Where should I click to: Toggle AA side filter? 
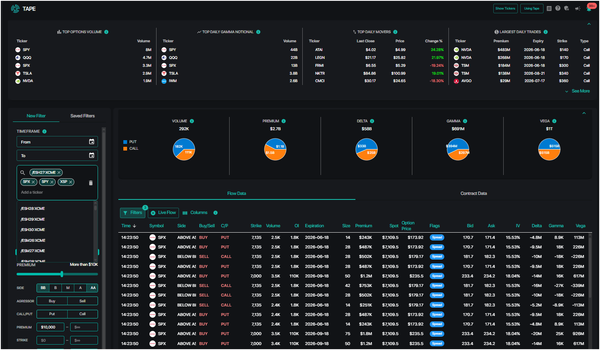point(93,288)
